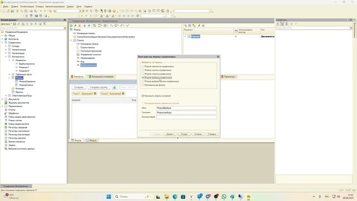The width and height of the screenshot is (357, 201).
Task: Close the form constructor dialog
Action: click(x=218, y=56)
